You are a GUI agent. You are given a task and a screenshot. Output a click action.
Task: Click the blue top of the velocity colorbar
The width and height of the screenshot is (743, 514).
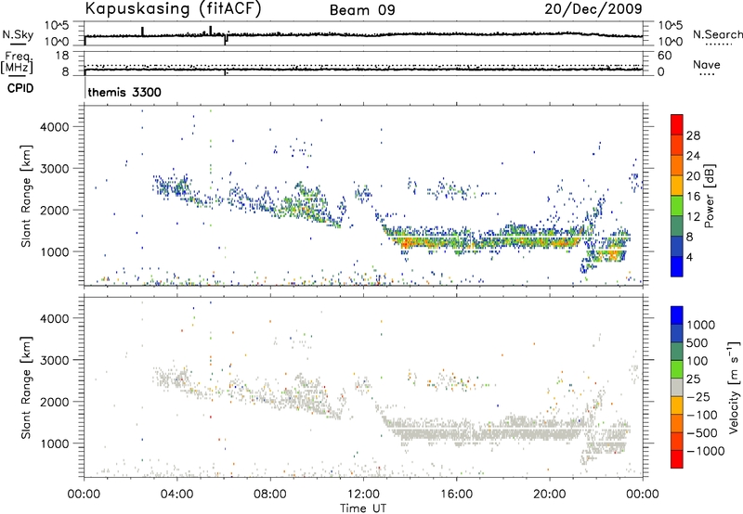coord(677,315)
